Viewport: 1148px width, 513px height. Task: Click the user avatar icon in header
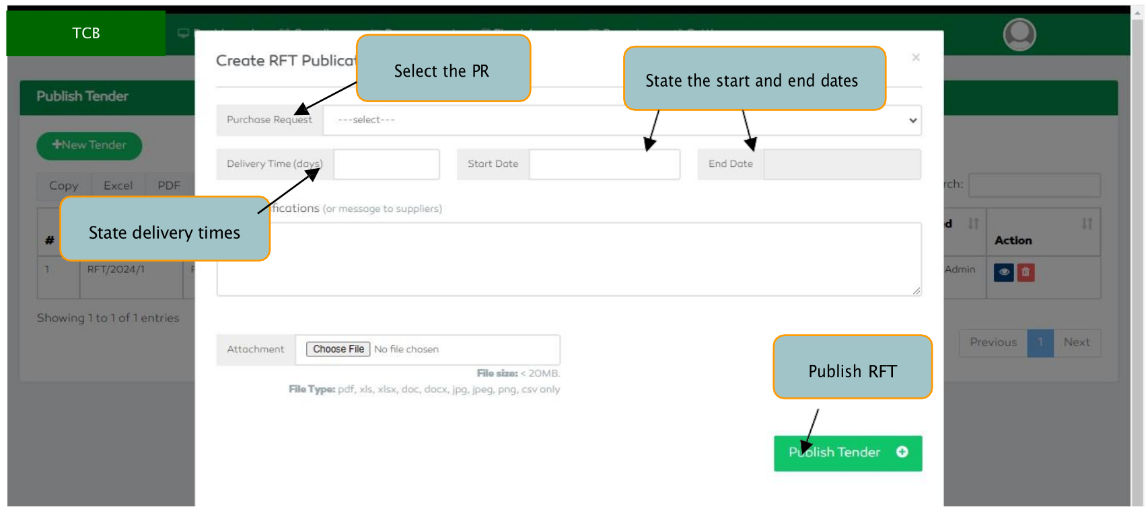1019,34
